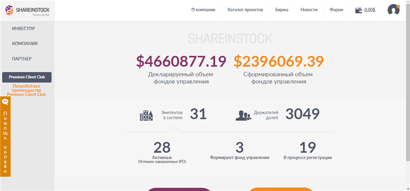Visit the Форум page
410x191 pixels.
(337, 10)
